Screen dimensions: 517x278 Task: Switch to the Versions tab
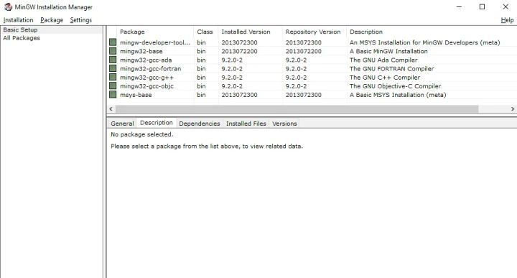(284, 124)
